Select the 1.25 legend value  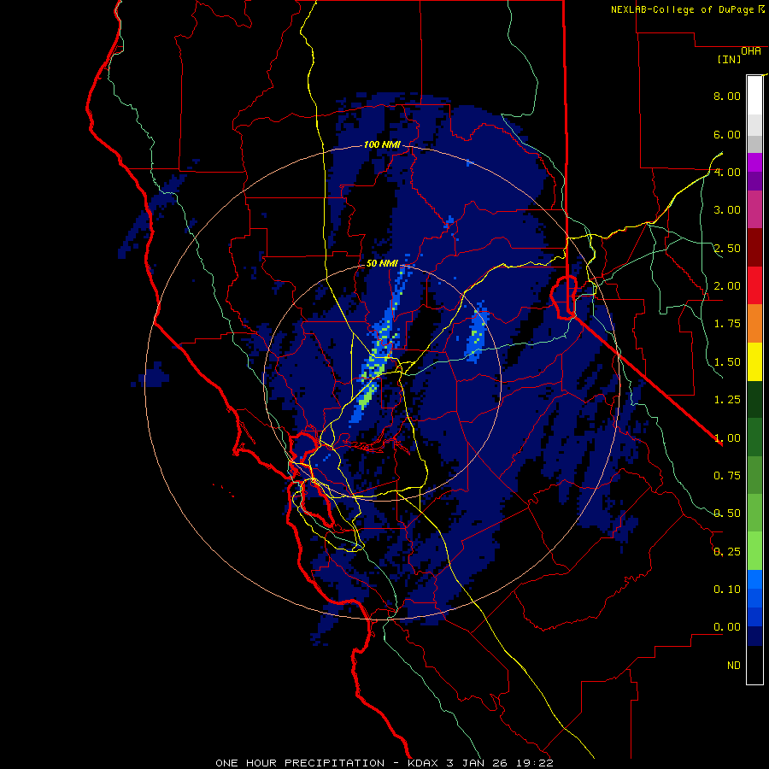[x=727, y=400]
